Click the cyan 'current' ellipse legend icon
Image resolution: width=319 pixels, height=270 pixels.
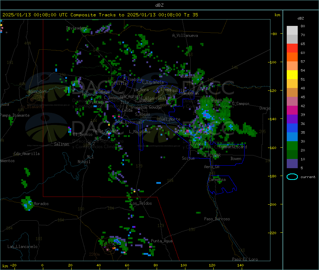point(292,177)
